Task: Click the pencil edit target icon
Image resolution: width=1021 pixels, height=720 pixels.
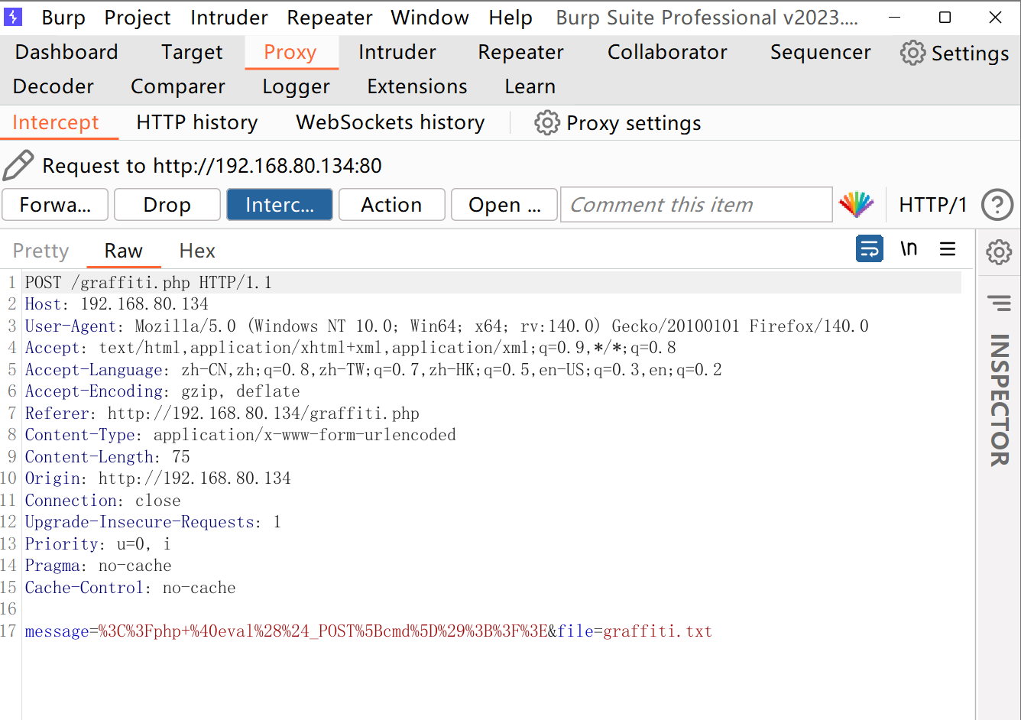Action: click(x=18, y=165)
